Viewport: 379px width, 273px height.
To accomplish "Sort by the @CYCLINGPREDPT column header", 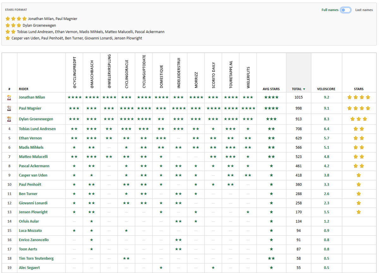I will point(75,72).
